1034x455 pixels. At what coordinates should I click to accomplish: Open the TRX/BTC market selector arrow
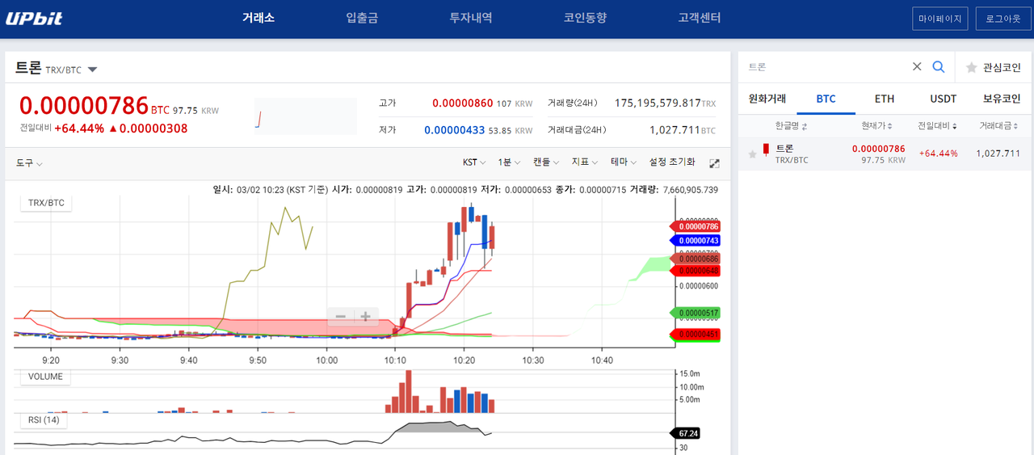point(92,70)
